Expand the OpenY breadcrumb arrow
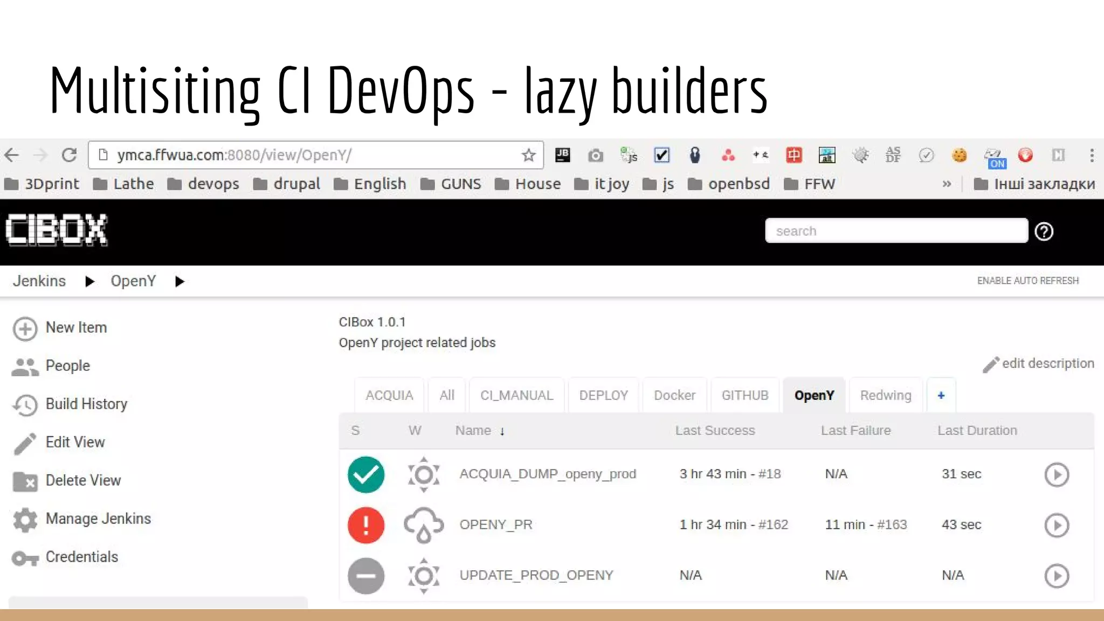Image resolution: width=1104 pixels, height=621 pixels. pos(180,281)
